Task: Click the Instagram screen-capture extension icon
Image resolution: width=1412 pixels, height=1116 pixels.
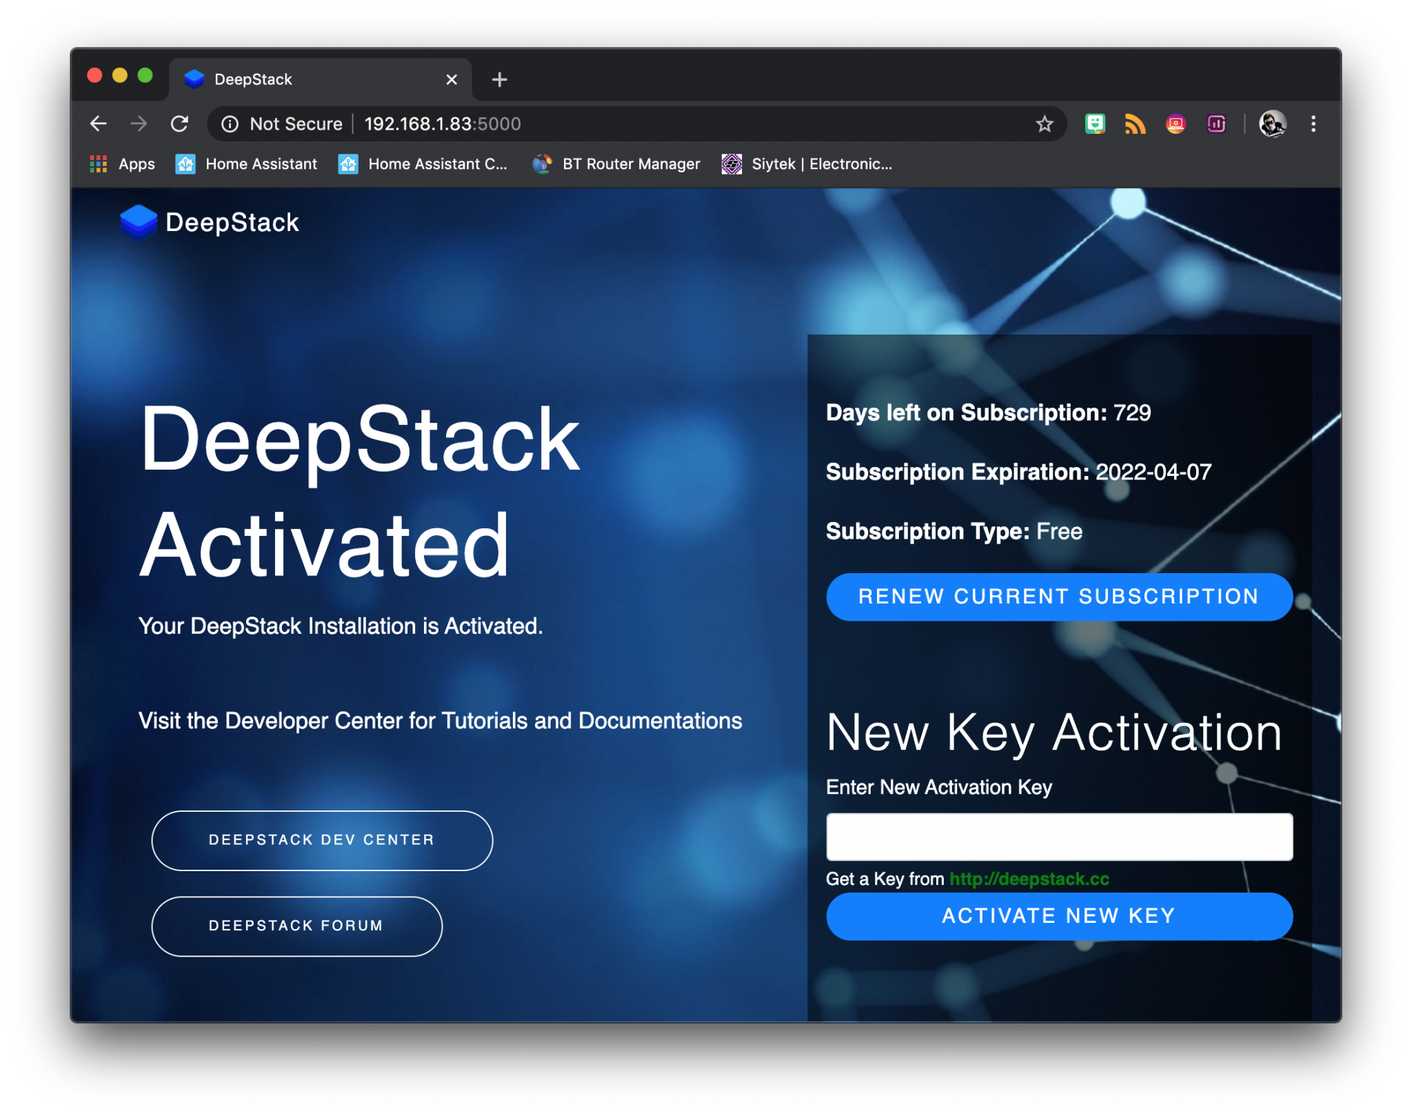Action: click(1176, 124)
